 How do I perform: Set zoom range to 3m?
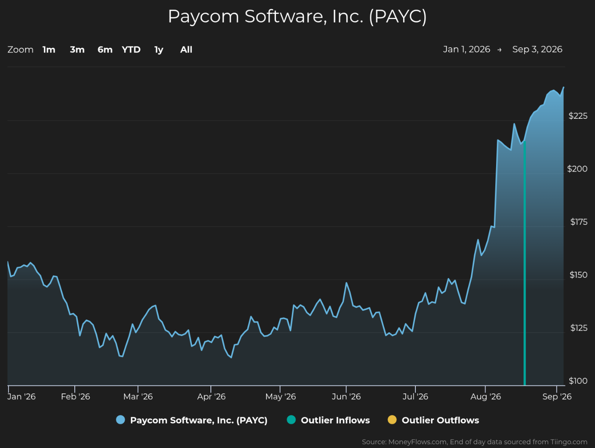tap(77, 49)
